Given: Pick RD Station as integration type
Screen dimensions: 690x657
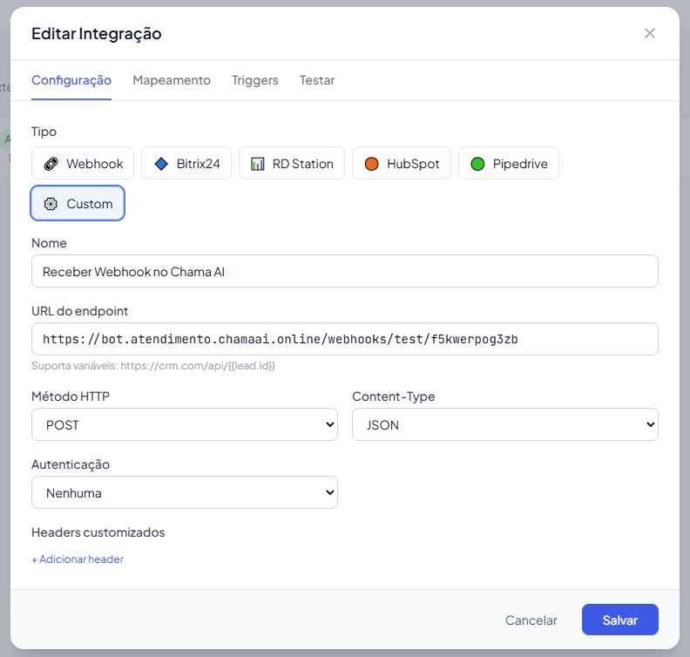Looking at the screenshot, I should pyautogui.click(x=292, y=163).
